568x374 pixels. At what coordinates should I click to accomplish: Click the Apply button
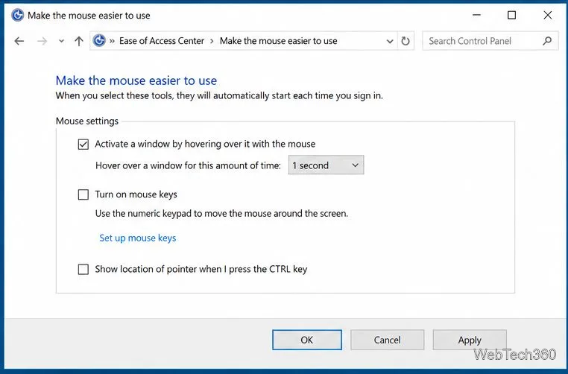click(470, 340)
